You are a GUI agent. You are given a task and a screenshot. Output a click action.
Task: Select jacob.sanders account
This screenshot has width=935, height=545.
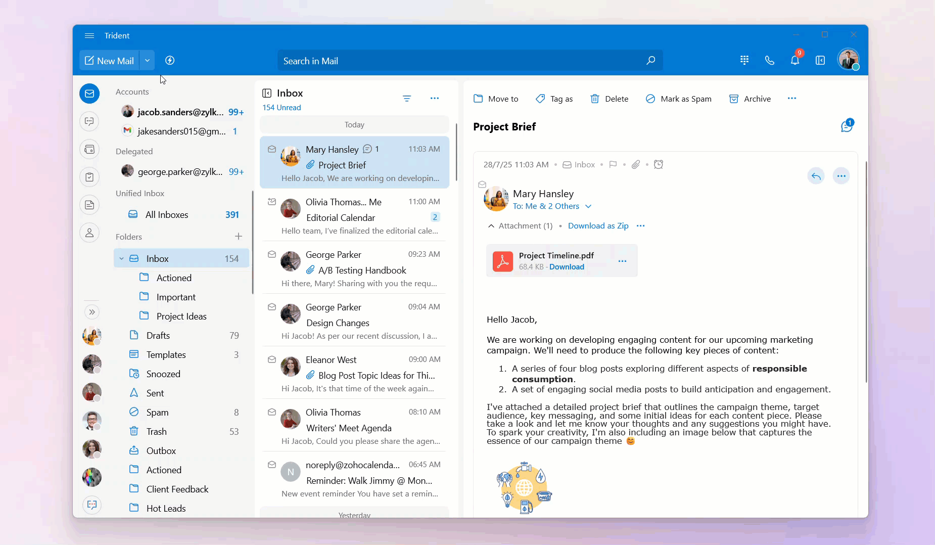click(182, 112)
